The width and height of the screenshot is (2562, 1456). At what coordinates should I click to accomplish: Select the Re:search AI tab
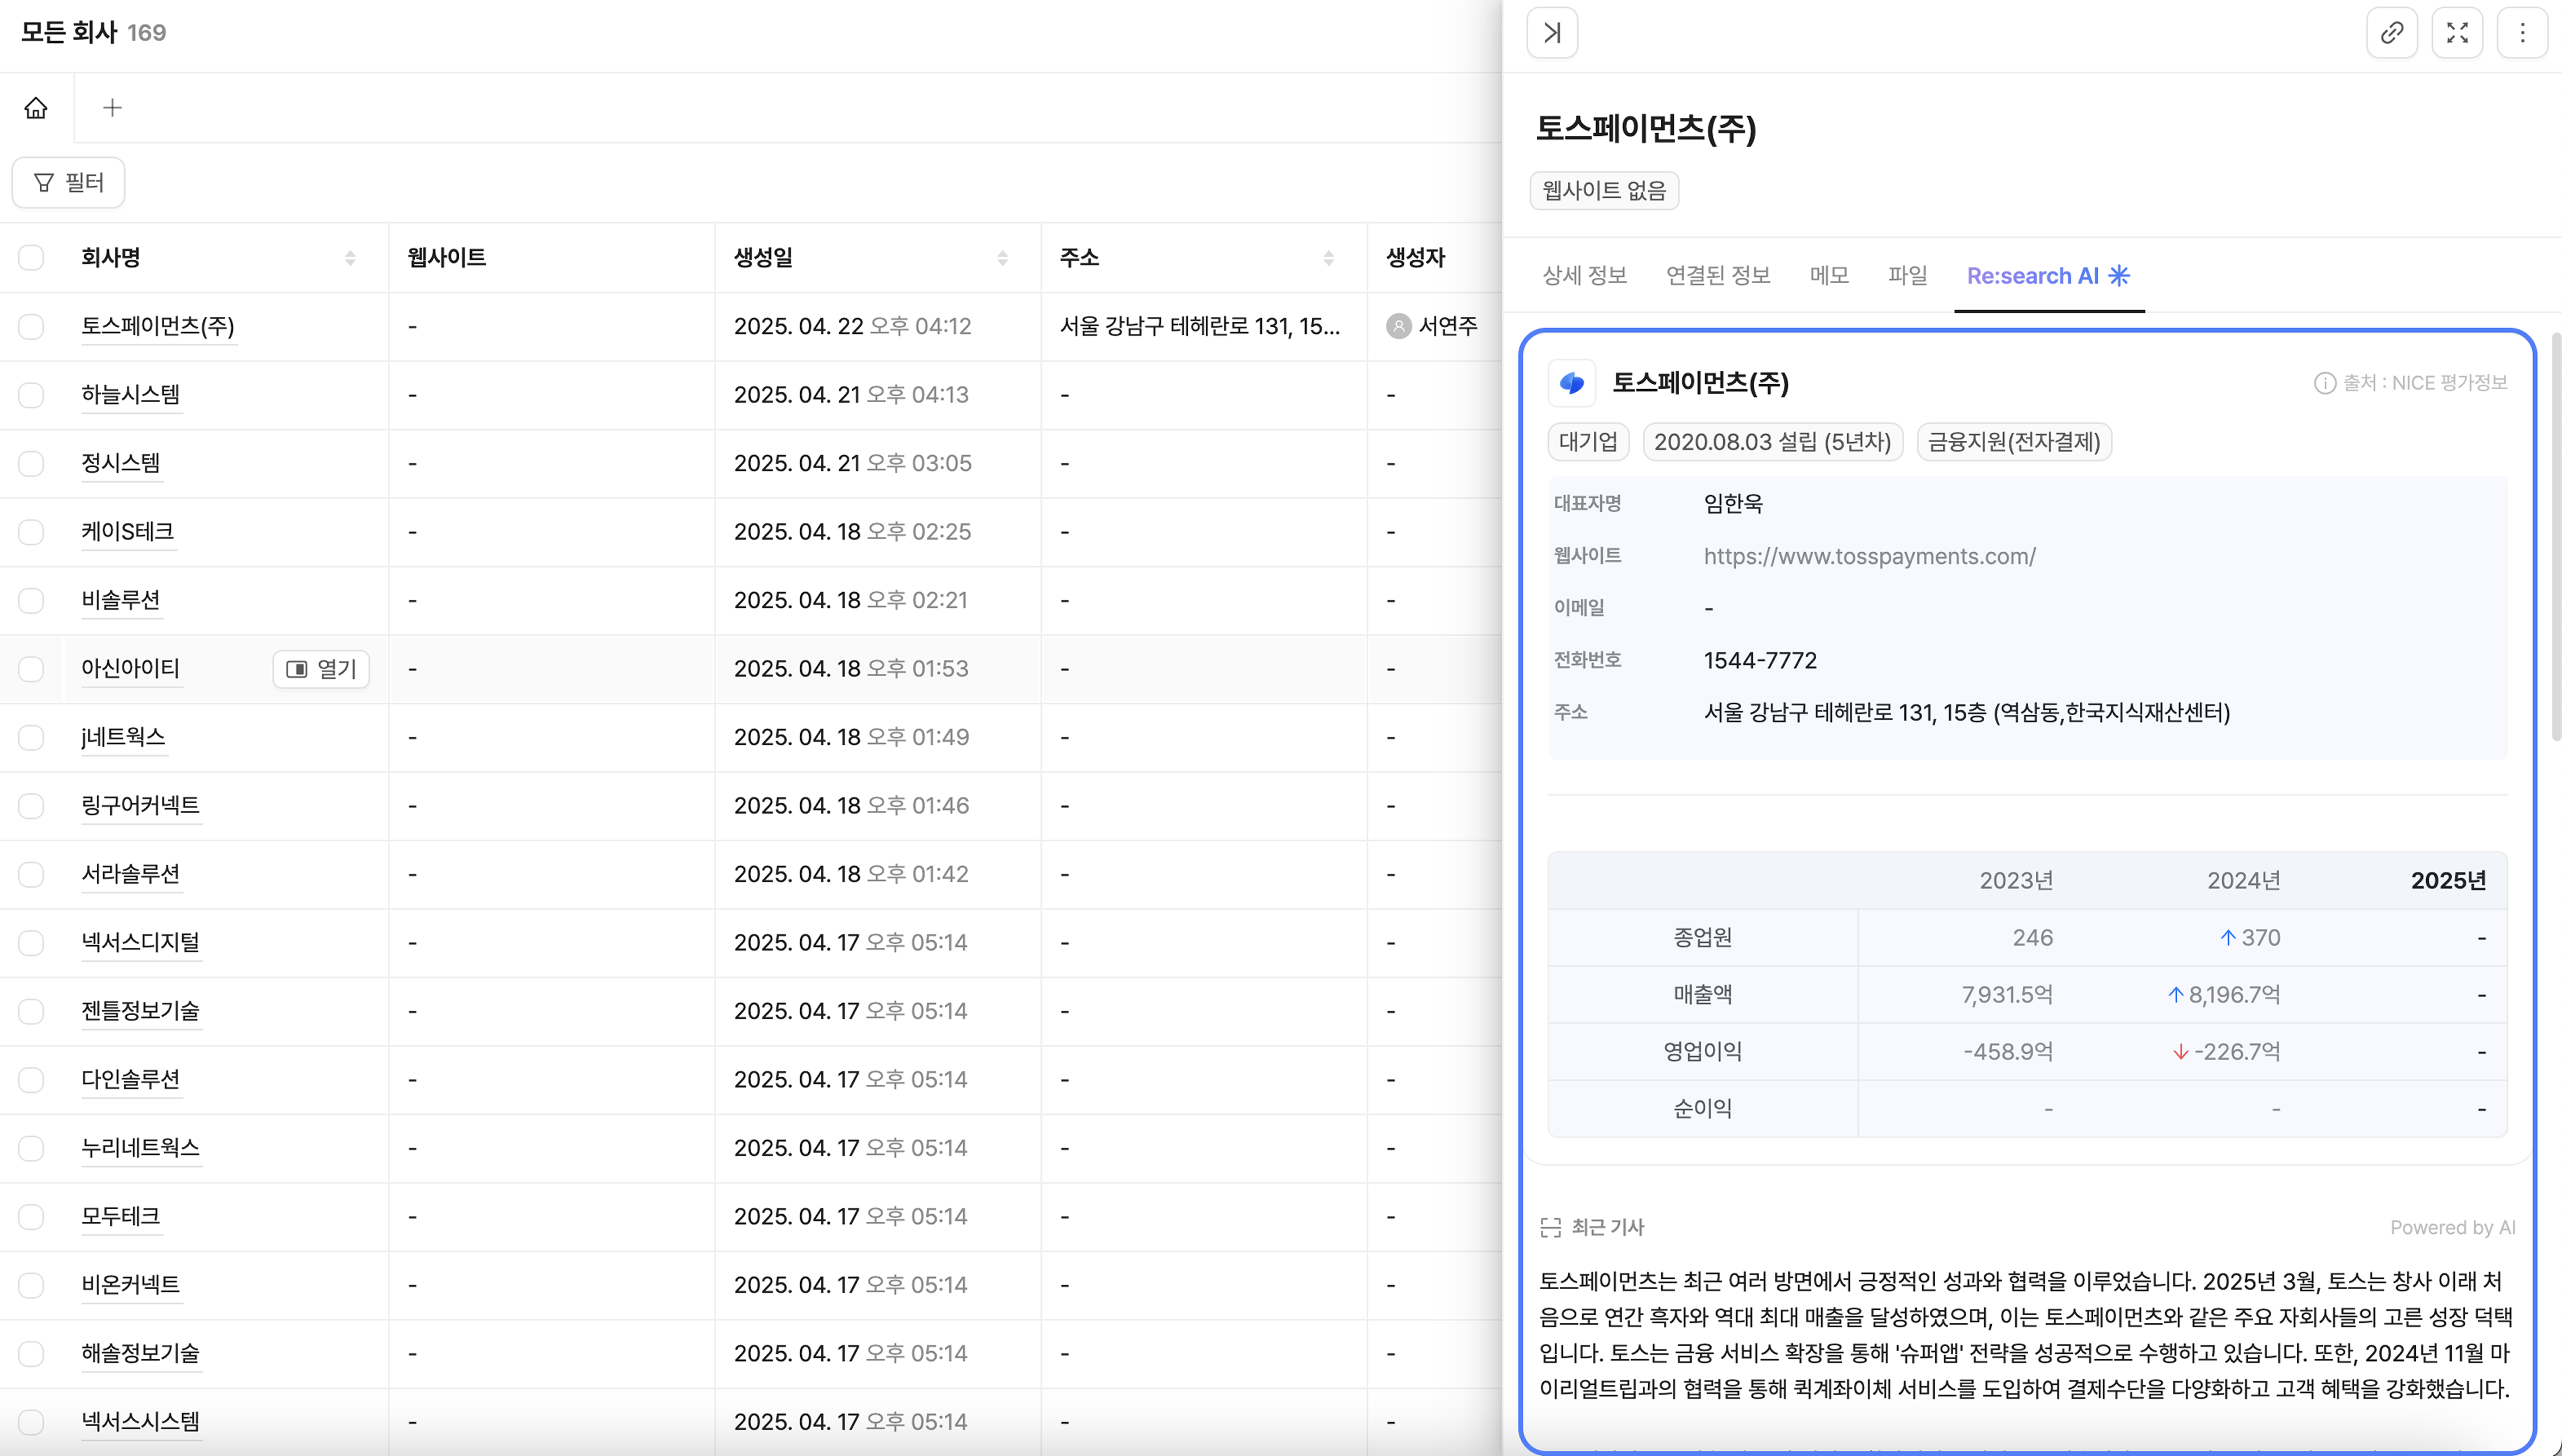(x=2048, y=275)
